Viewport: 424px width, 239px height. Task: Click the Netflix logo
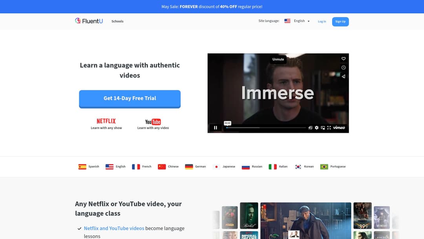click(106, 121)
